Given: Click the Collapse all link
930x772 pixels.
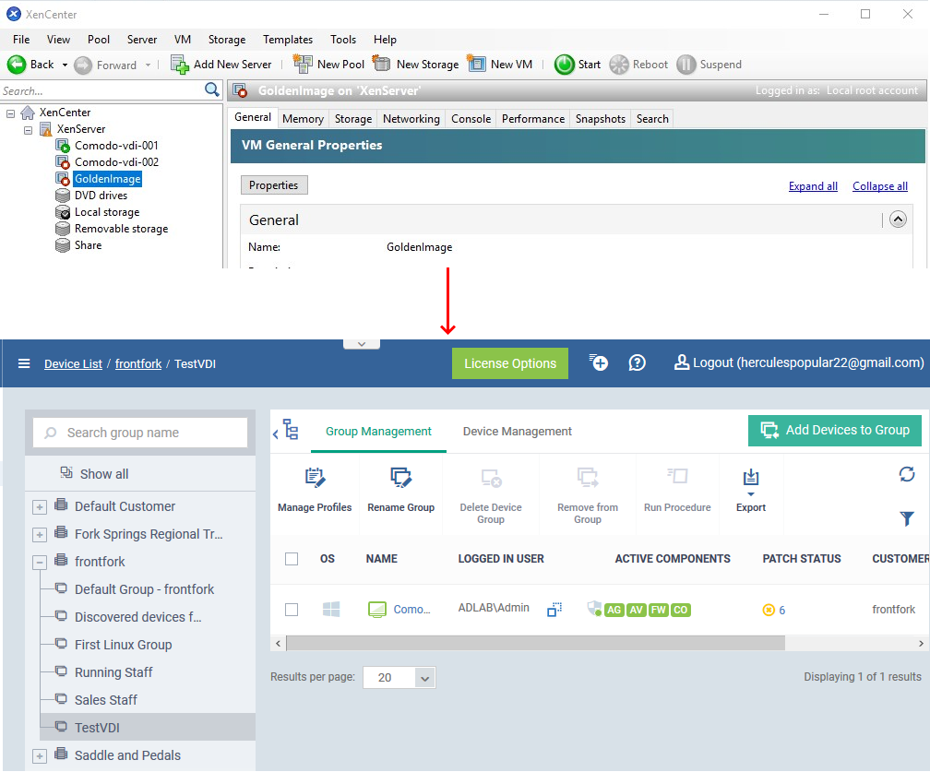Looking at the screenshot, I should click(x=879, y=186).
